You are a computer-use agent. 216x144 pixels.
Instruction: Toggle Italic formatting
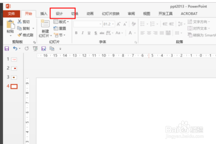(82, 33)
